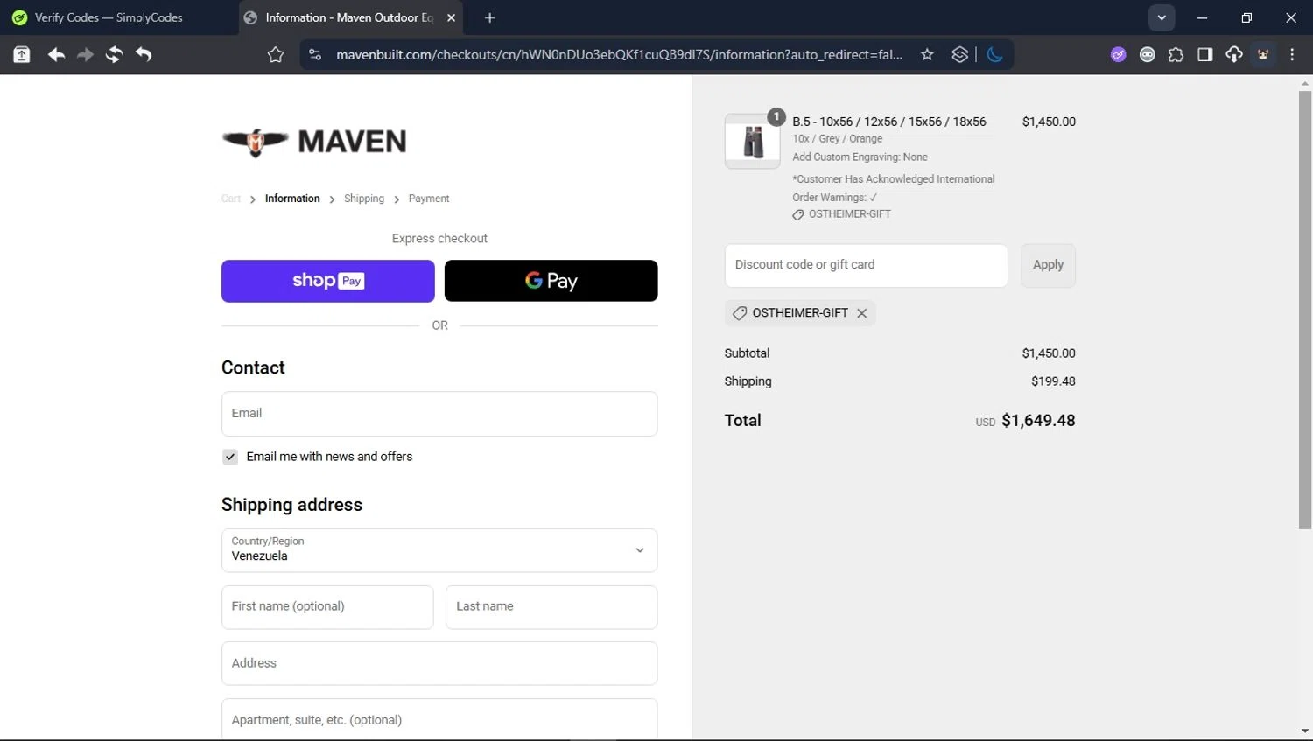This screenshot has height=741, width=1313.
Task: Toggle the browser side panel icon
Action: coord(1204,54)
